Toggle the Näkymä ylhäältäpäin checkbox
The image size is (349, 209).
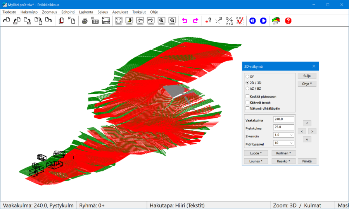click(247, 108)
